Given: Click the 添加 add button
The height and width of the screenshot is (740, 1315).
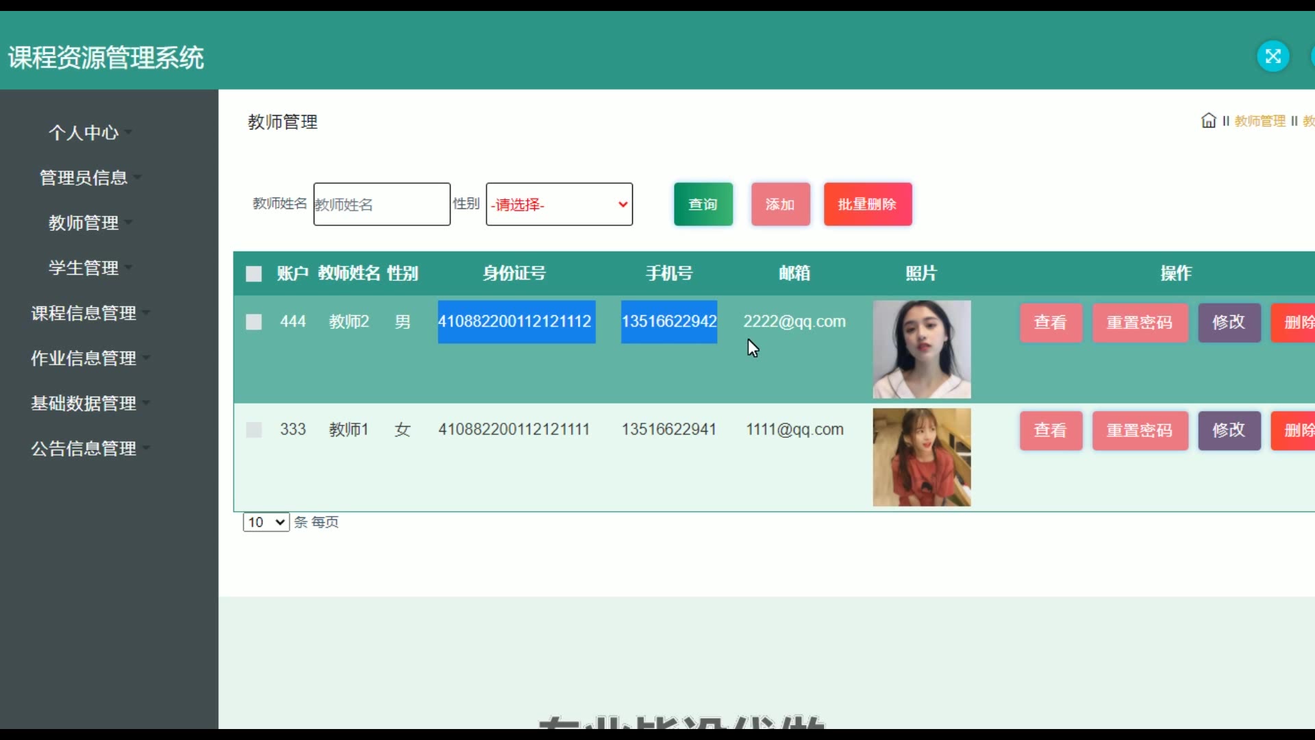Looking at the screenshot, I should point(780,204).
